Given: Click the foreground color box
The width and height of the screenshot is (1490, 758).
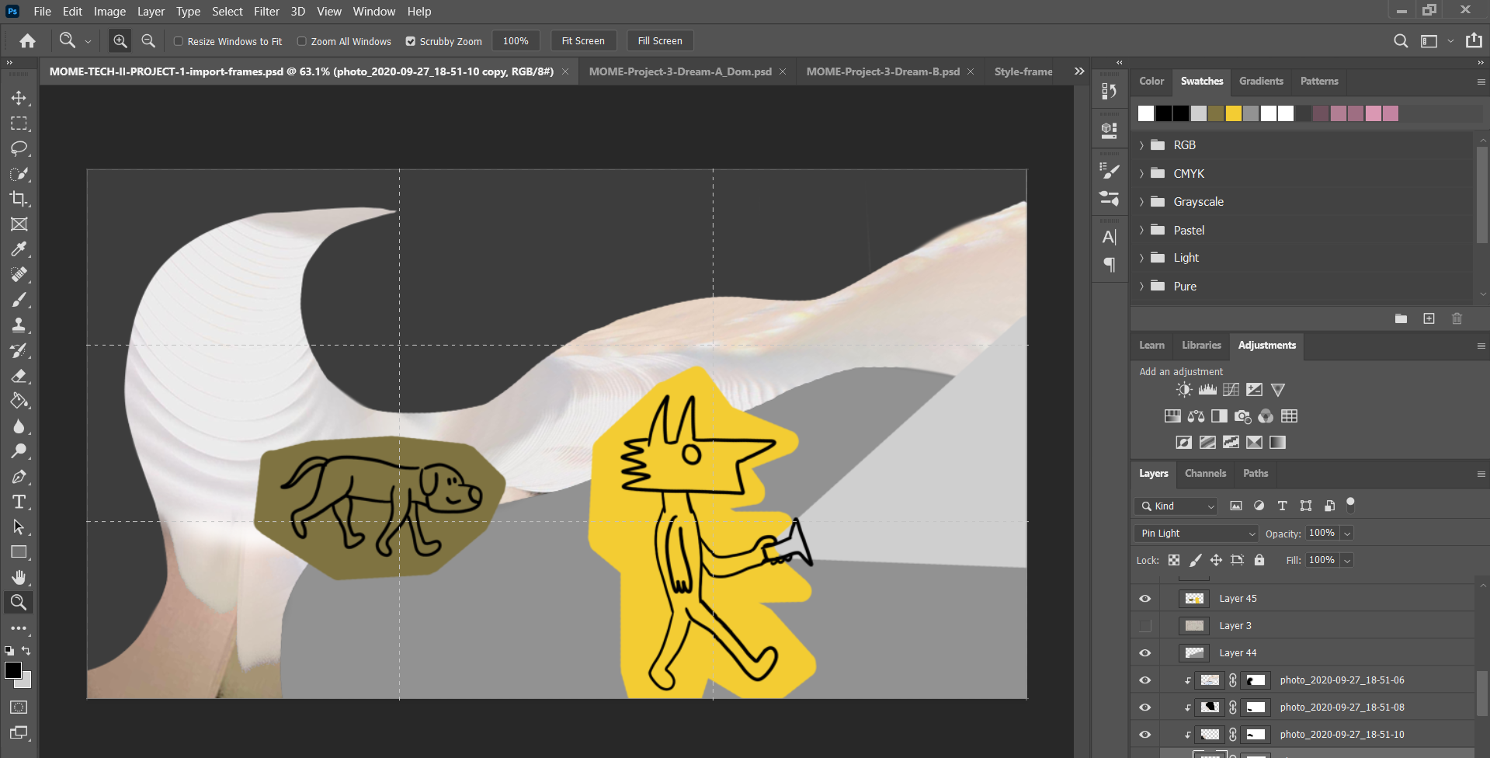Looking at the screenshot, I should pyautogui.click(x=12, y=670).
